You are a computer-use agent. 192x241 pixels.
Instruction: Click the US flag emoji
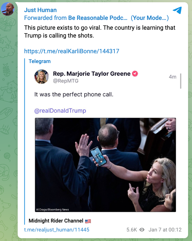[x=88, y=221]
